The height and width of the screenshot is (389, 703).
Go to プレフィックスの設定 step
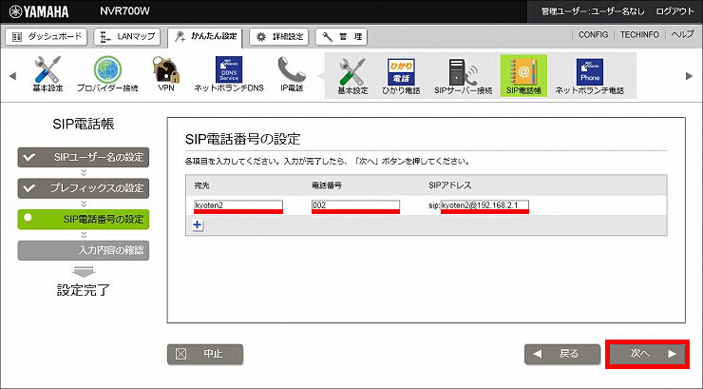point(84,188)
